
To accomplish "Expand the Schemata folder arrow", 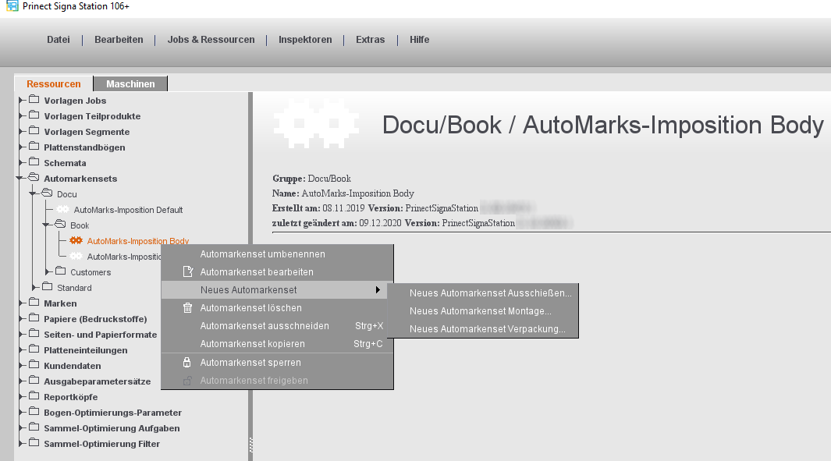I will [x=21, y=163].
